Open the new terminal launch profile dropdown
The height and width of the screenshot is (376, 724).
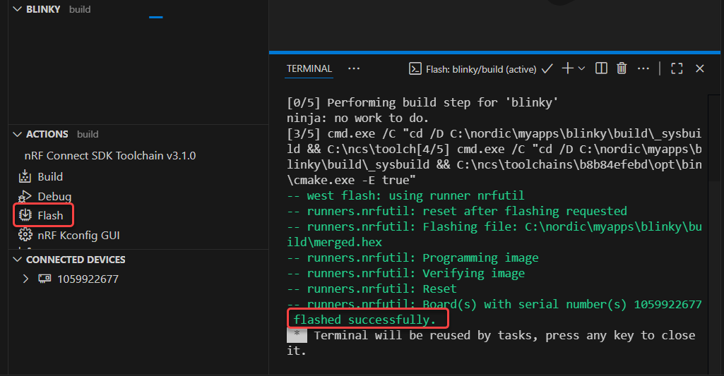582,68
